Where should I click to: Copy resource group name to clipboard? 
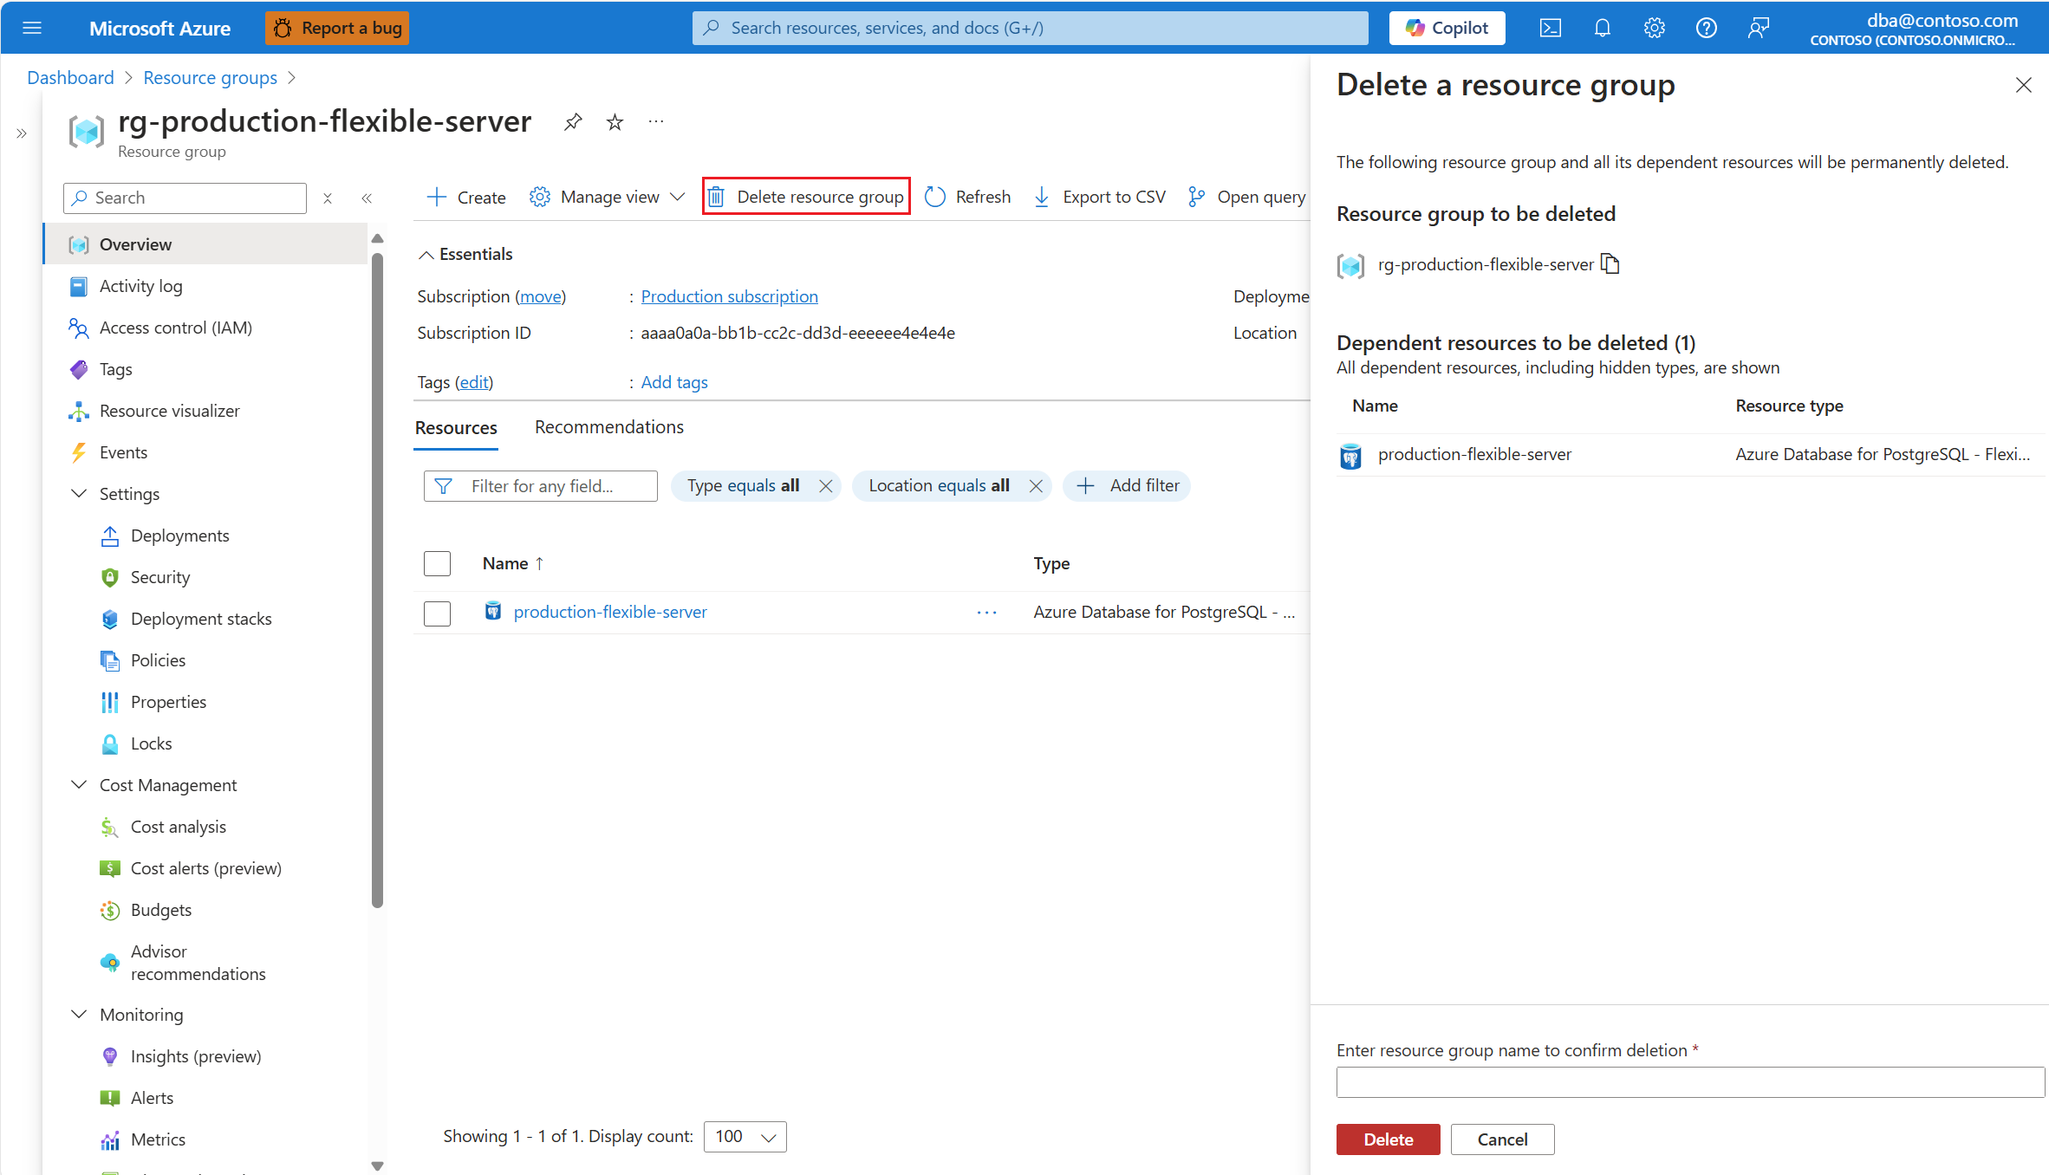1610,263
